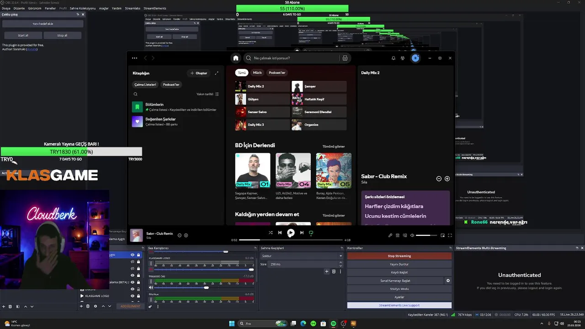Open OBS Araçlar menu
The image size is (585, 329).
(104, 8)
